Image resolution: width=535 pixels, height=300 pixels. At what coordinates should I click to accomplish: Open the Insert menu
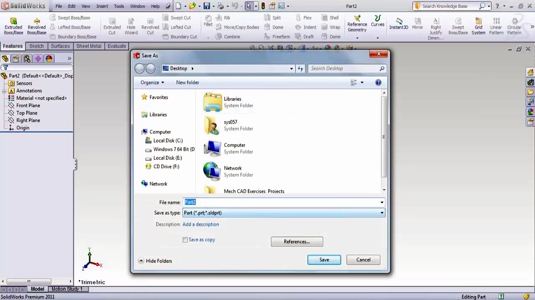pos(102,6)
